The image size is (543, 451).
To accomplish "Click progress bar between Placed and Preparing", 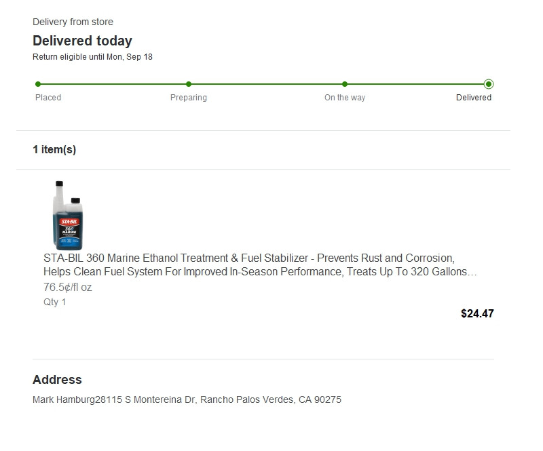I will click(x=113, y=84).
